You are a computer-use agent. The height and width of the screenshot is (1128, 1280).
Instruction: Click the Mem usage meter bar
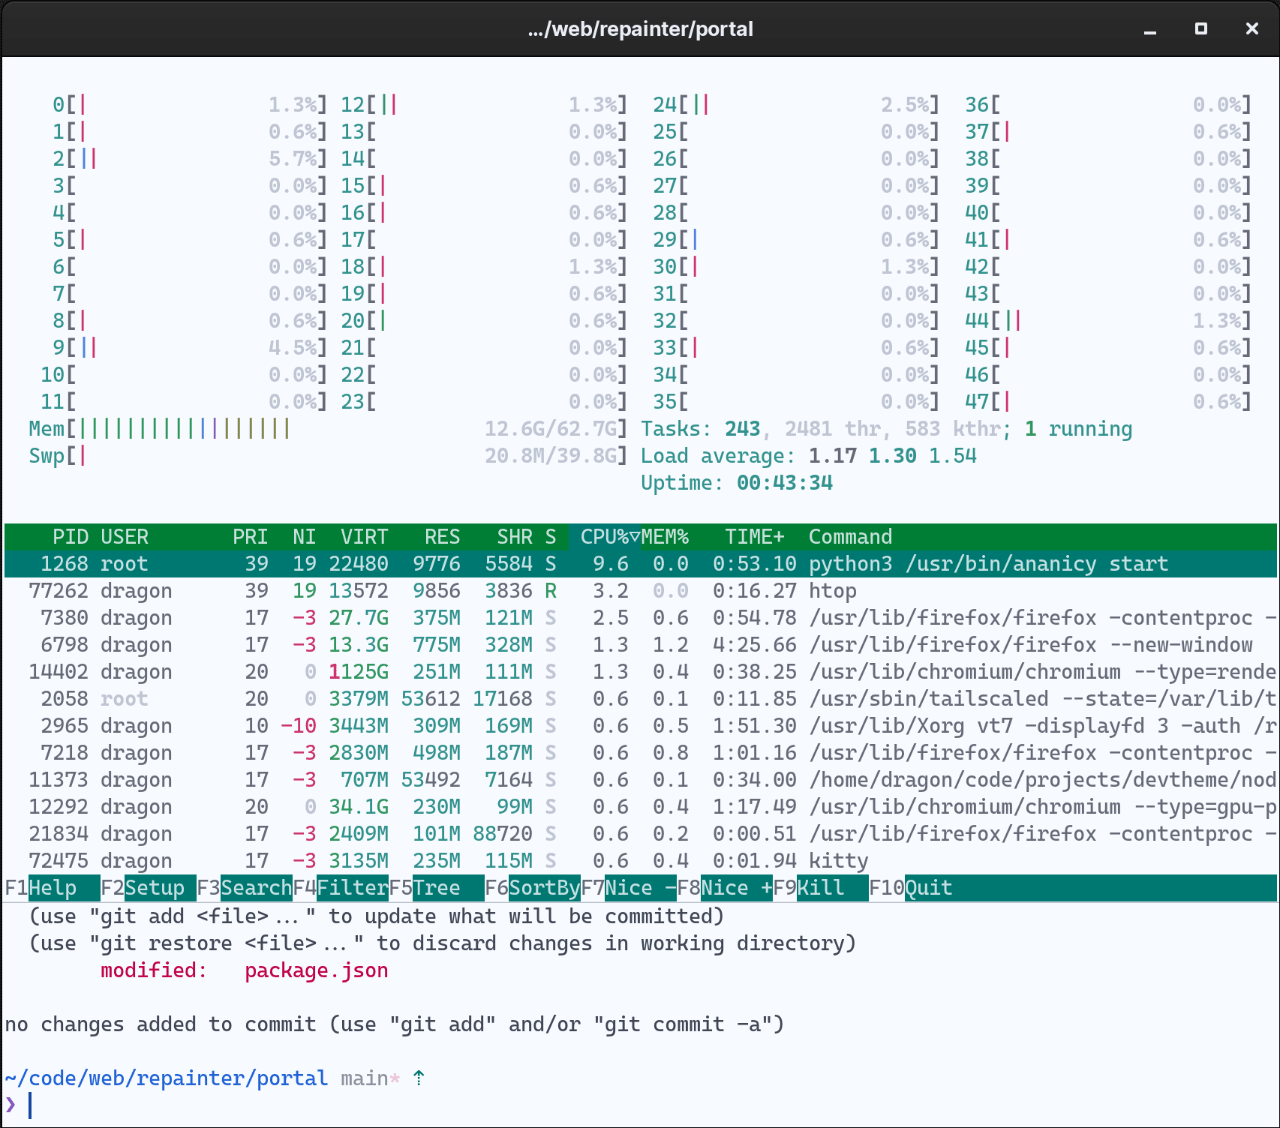pyautogui.click(x=328, y=429)
